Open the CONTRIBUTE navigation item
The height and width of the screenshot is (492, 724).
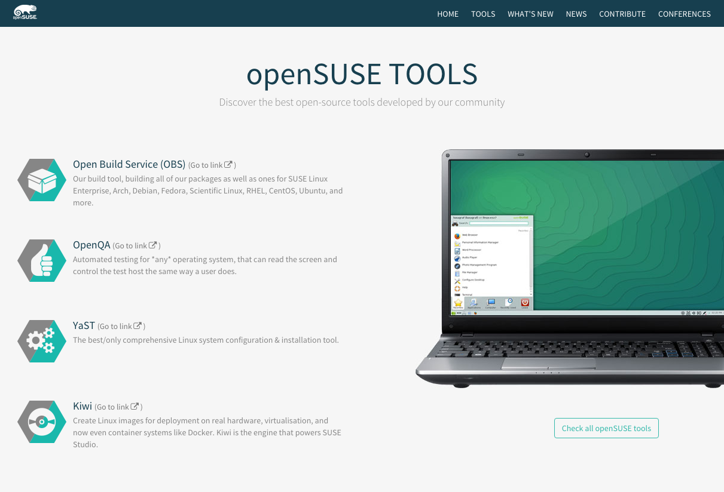click(622, 14)
